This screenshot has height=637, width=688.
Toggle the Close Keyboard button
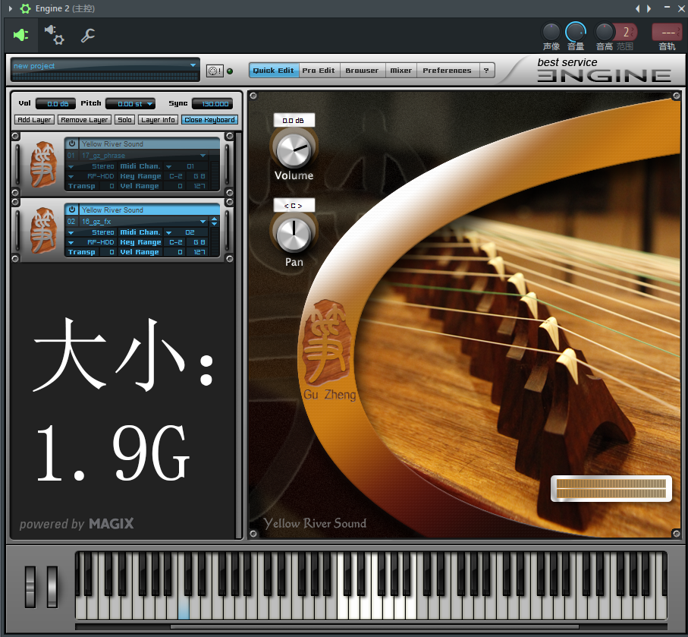coord(209,119)
